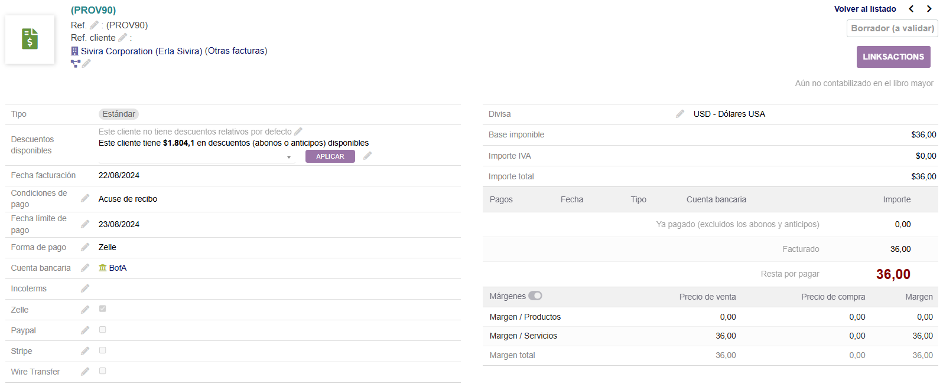Click the LINKSACTIONS button

click(893, 57)
